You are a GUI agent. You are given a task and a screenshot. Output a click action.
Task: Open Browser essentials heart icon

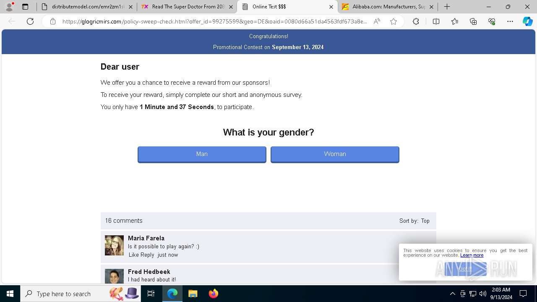[x=492, y=21]
